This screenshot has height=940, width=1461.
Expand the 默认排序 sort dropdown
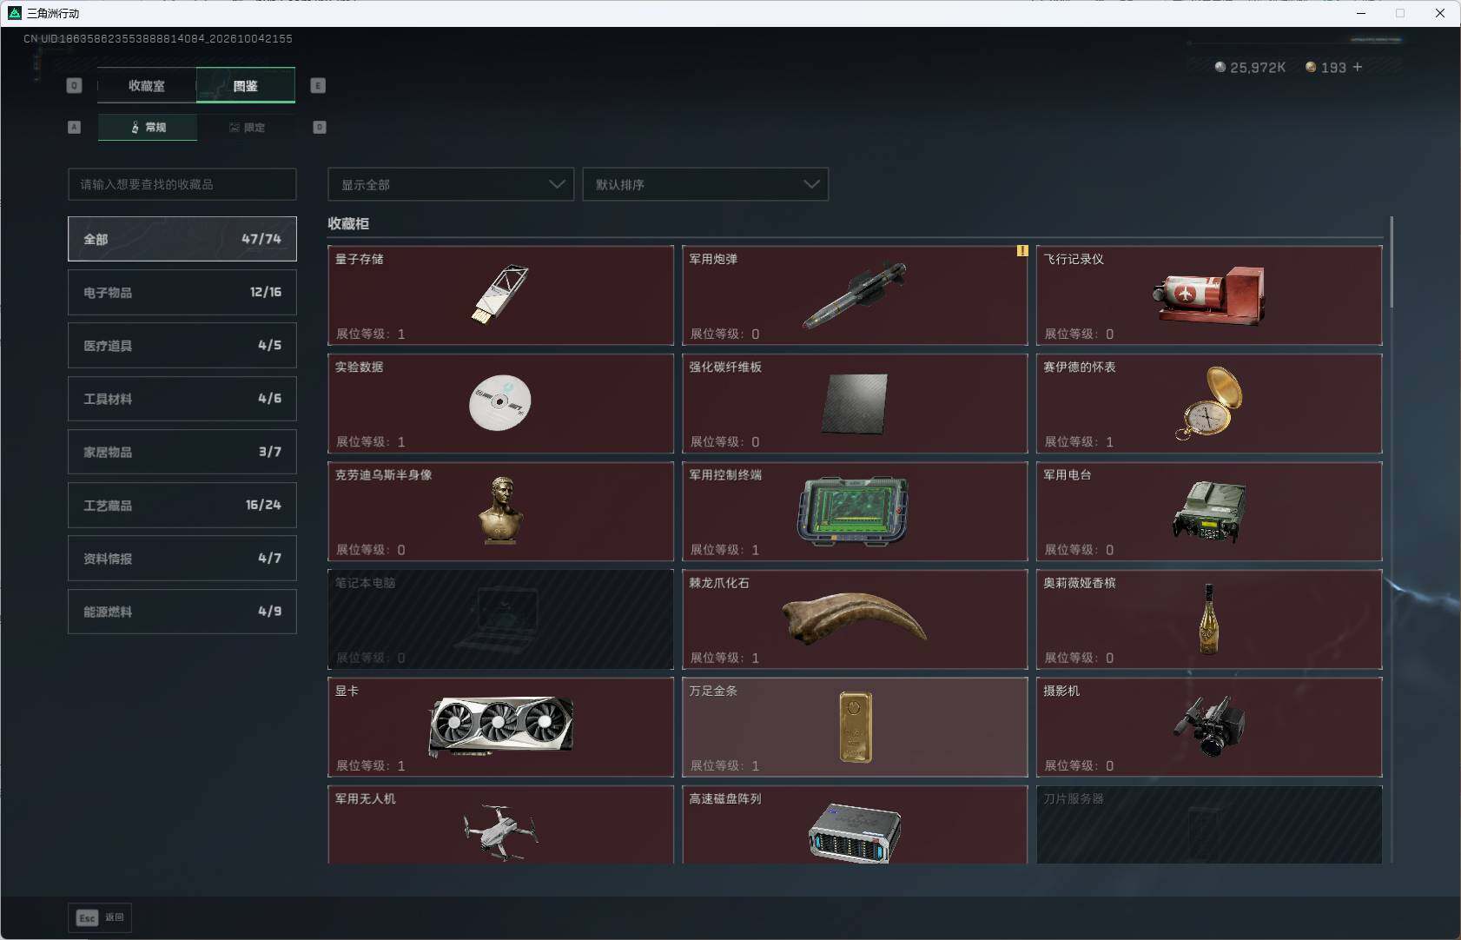pos(705,184)
